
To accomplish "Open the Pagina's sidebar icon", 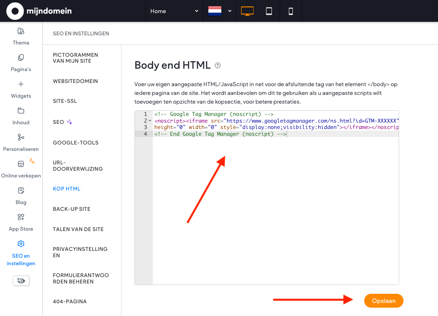I will point(21,58).
